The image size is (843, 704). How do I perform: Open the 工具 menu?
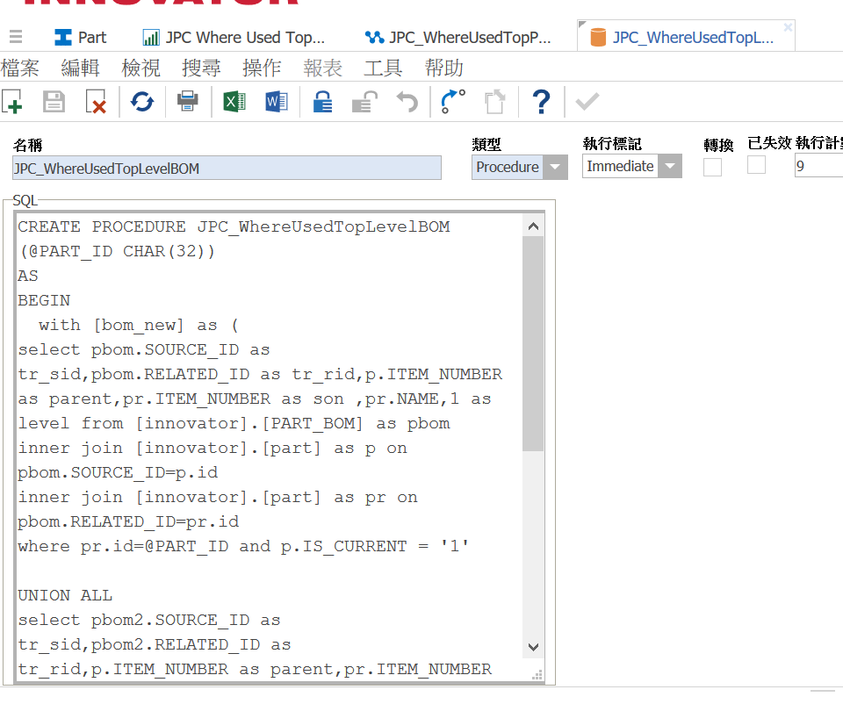(383, 68)
